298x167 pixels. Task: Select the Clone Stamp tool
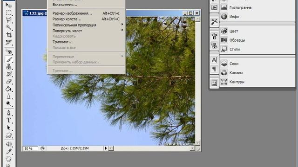point(8,67)
